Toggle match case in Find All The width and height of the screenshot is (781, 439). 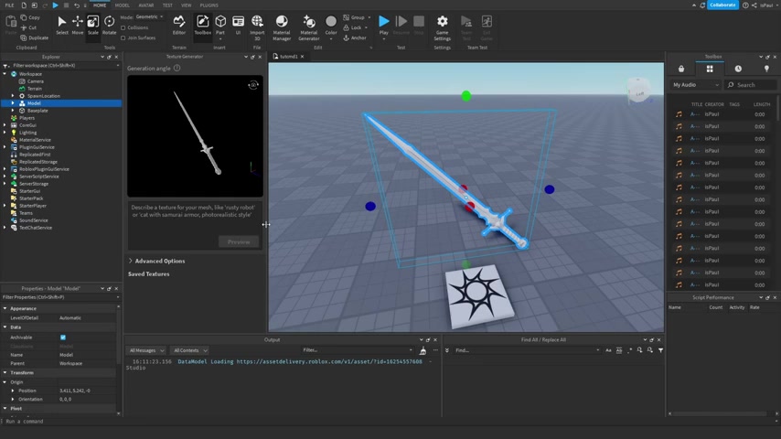point(608,350)
